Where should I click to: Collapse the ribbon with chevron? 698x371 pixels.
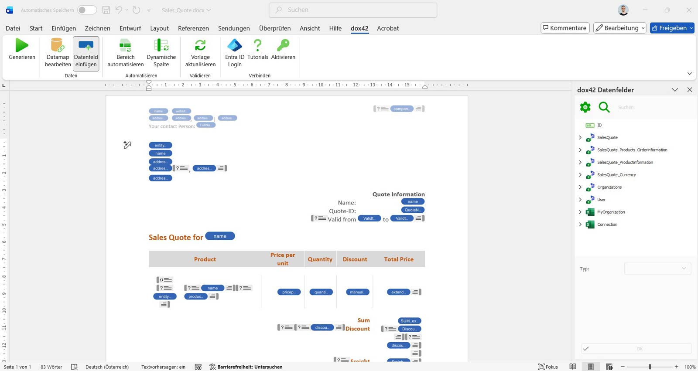[690, 74]
